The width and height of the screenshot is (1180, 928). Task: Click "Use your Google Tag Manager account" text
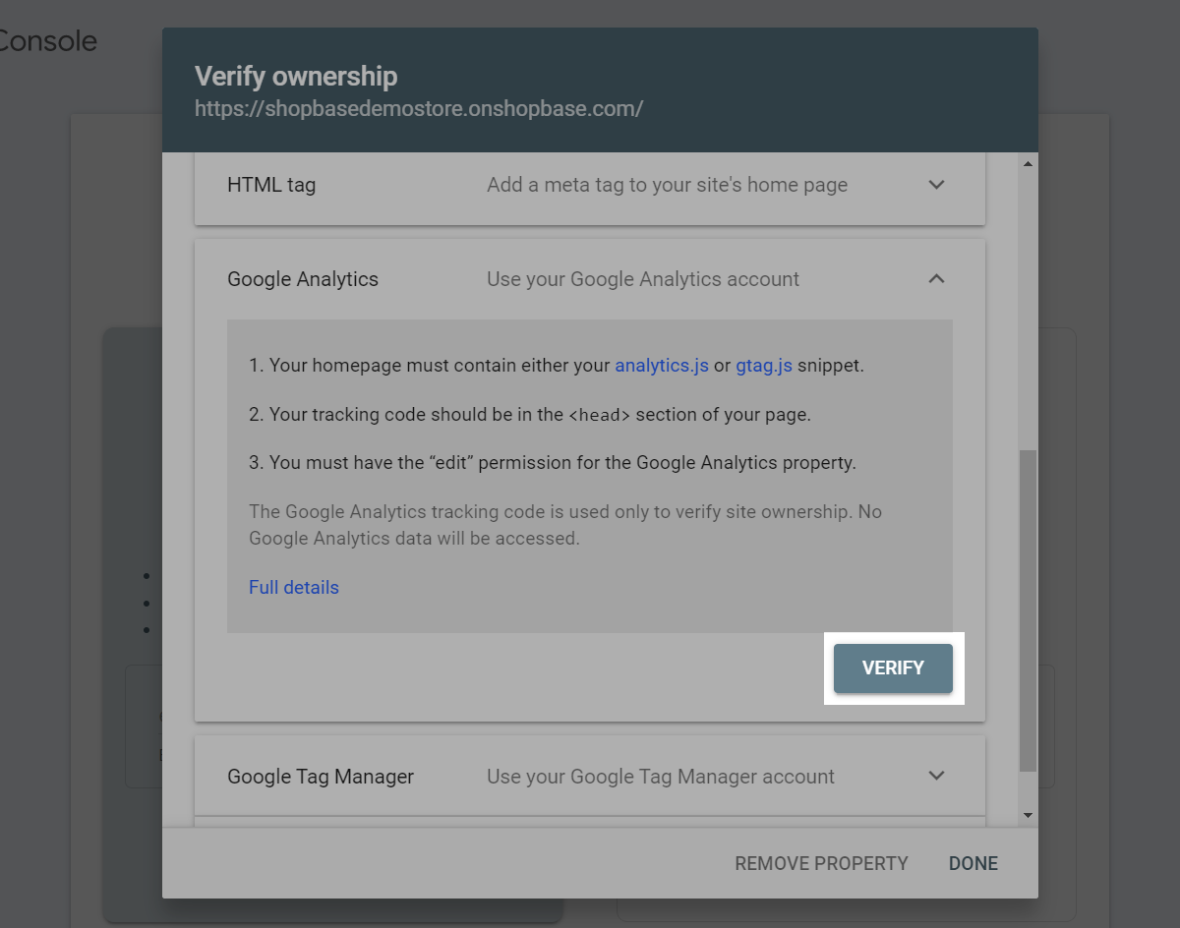pos(661,777)
